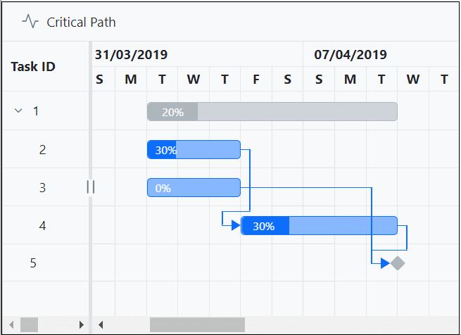Select the task 3 taskbar at 0%
The image size is (461, 335).
tap(194, 188)
